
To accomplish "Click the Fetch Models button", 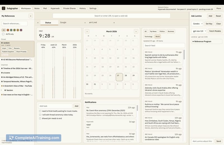I will [215, 31].
